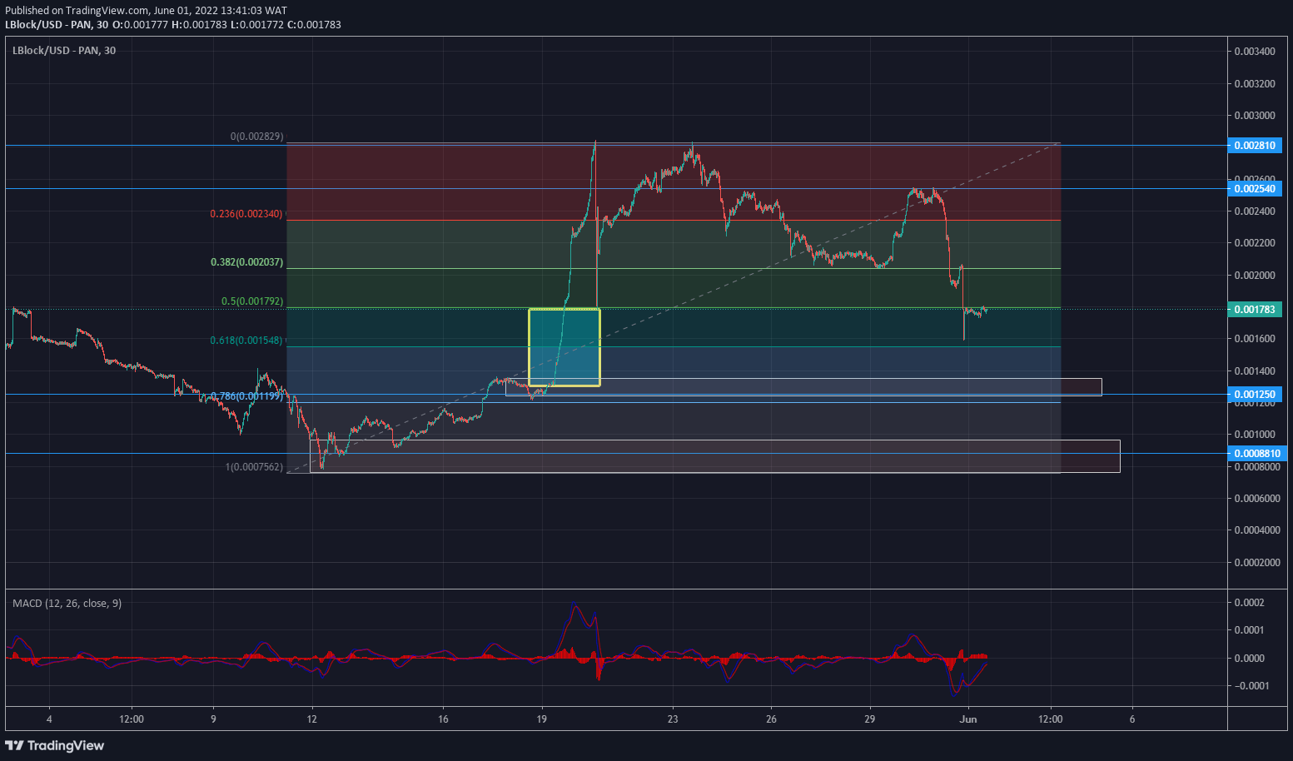Click the 4 date label on time axis
Viewport: 1293px width, 761px height.
point(49,719)
